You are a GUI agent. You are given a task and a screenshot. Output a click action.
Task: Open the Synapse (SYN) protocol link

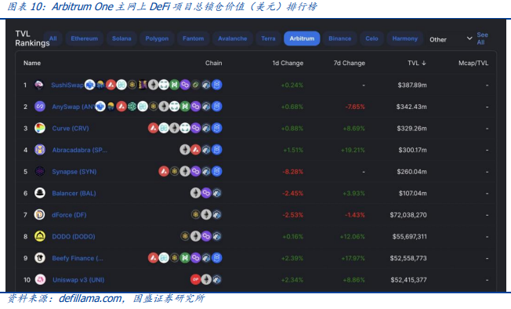(x=74, y=172)
